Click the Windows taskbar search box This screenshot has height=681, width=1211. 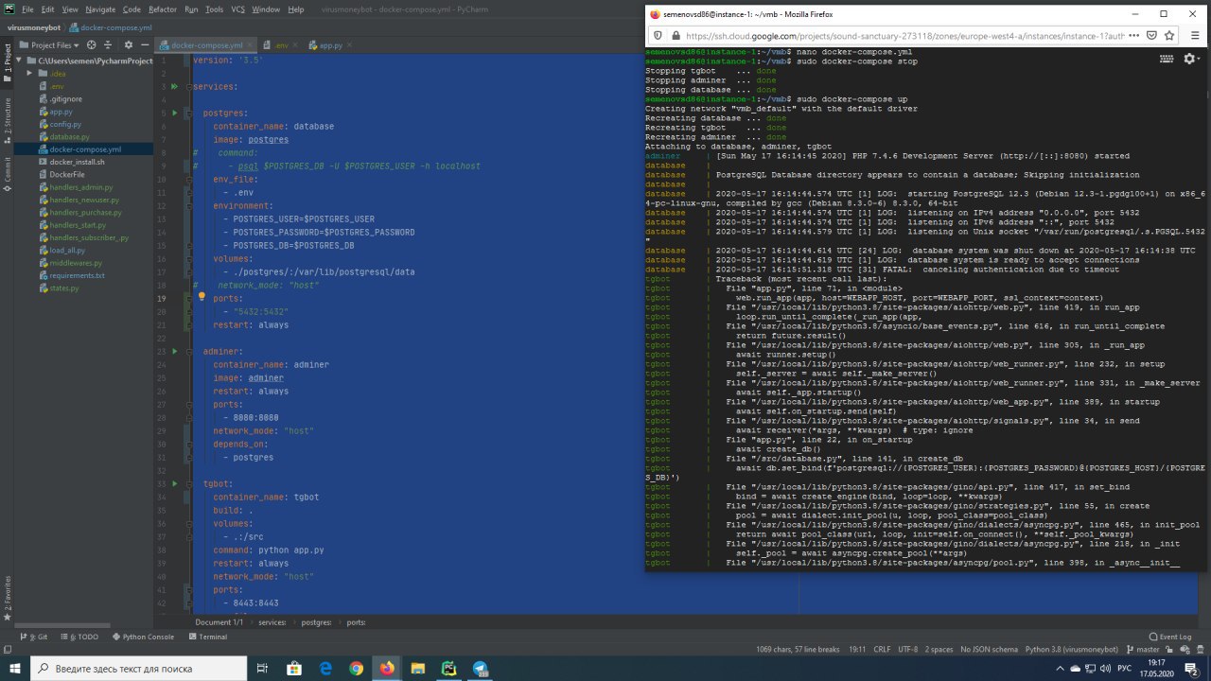[137, 668]
